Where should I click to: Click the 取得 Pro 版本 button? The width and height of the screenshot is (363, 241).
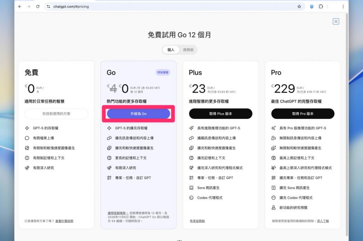coord(303,114)
